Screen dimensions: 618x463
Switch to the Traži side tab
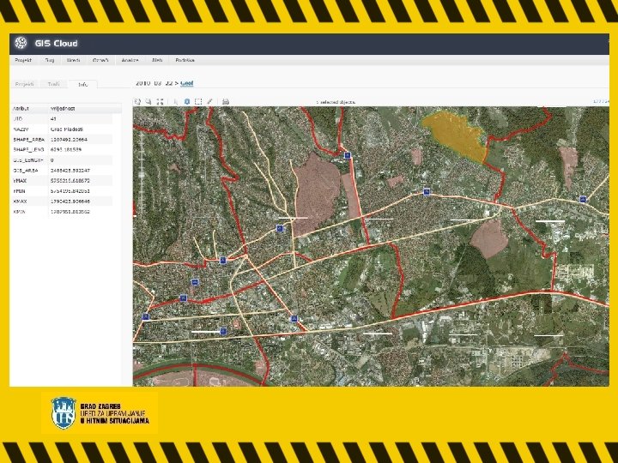point(53,84)
